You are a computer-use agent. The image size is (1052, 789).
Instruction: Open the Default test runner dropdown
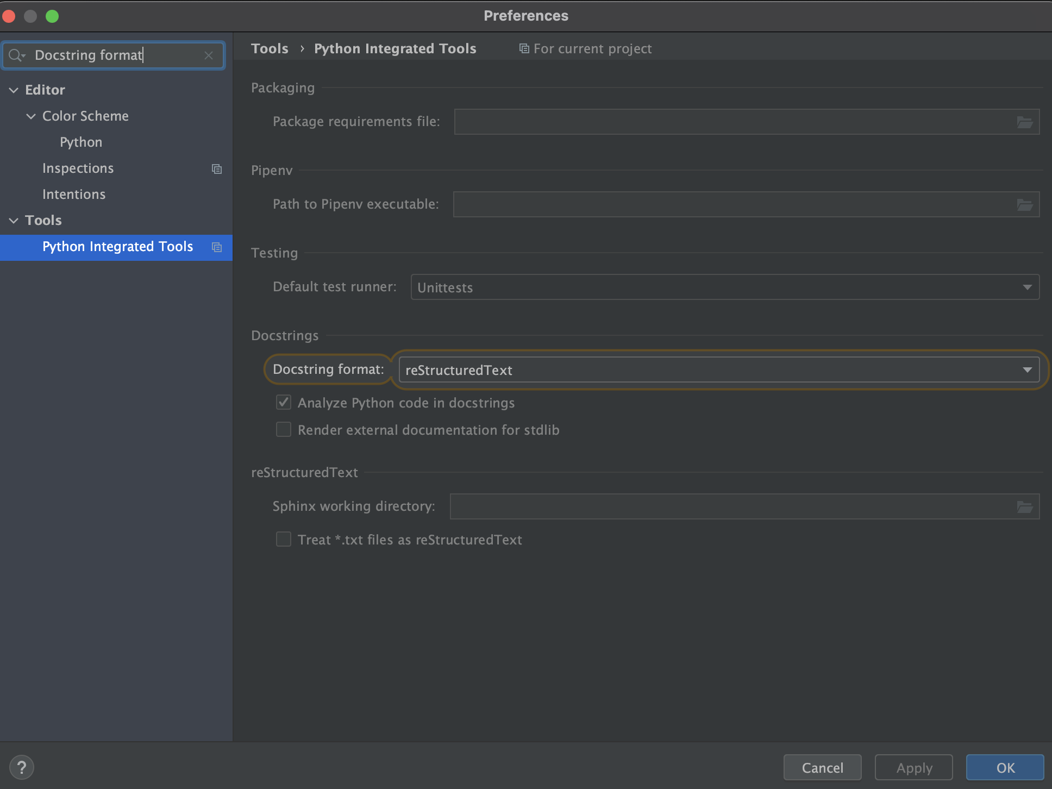(x=1026, y=287)
